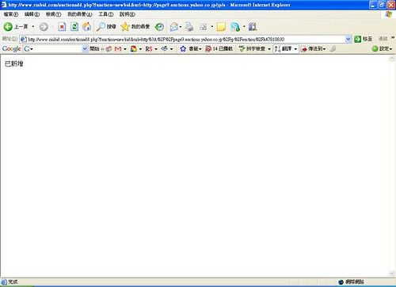
Task: Open the Tools (工具) menu
Action: pyautogui.click(x=106, y=14)
